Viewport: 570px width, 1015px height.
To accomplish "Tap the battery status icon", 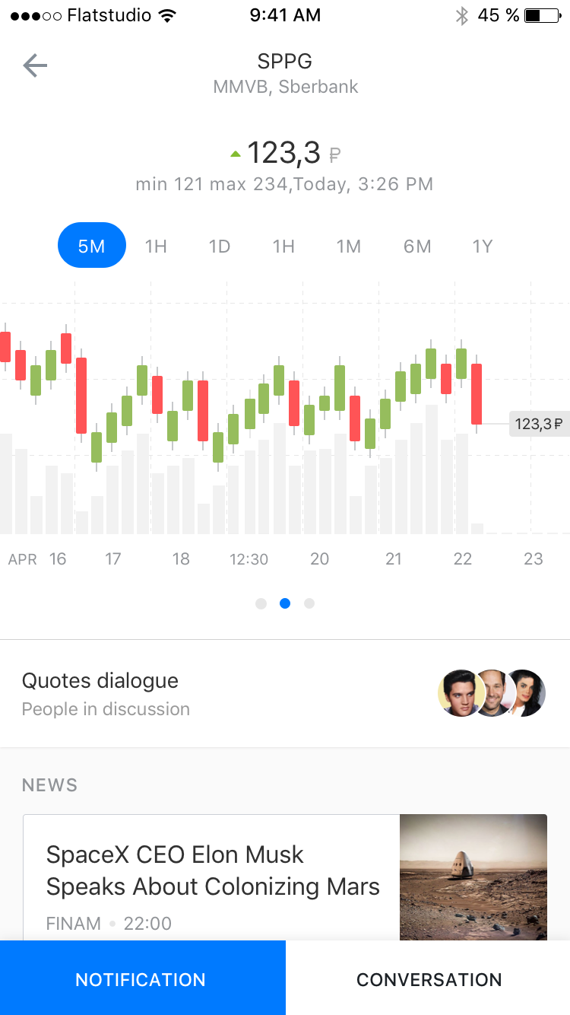I will pyautogui.click(x=543, y=15).
